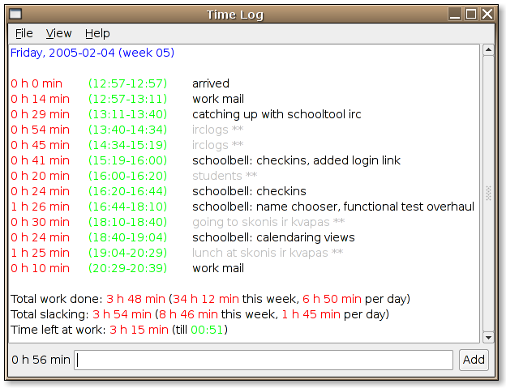Maximize the Time Log window
Viewport: 506px width, 388px height.
(x=471, y=14)
